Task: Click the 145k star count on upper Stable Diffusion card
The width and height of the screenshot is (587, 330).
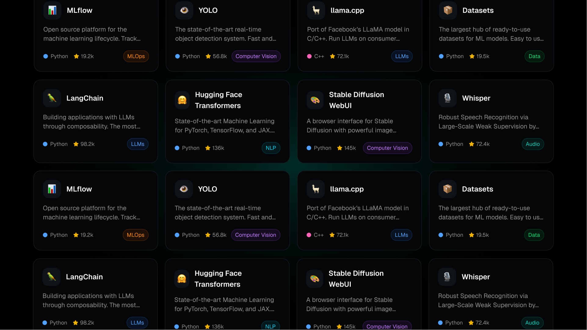Action: [346, 148]
